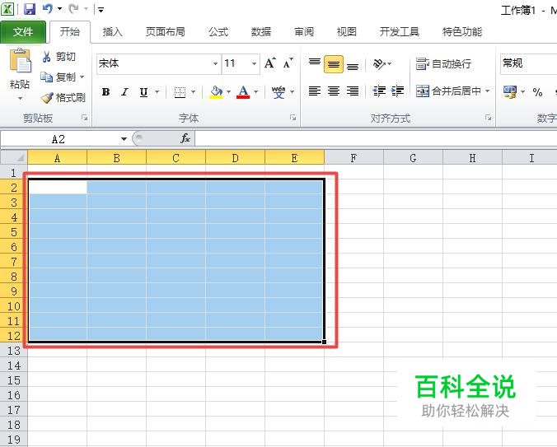The height and width of the screenshot is (447, 557).
Task: Click the text orientation icon
Action: pyautogui.click(x=379, y=64)
